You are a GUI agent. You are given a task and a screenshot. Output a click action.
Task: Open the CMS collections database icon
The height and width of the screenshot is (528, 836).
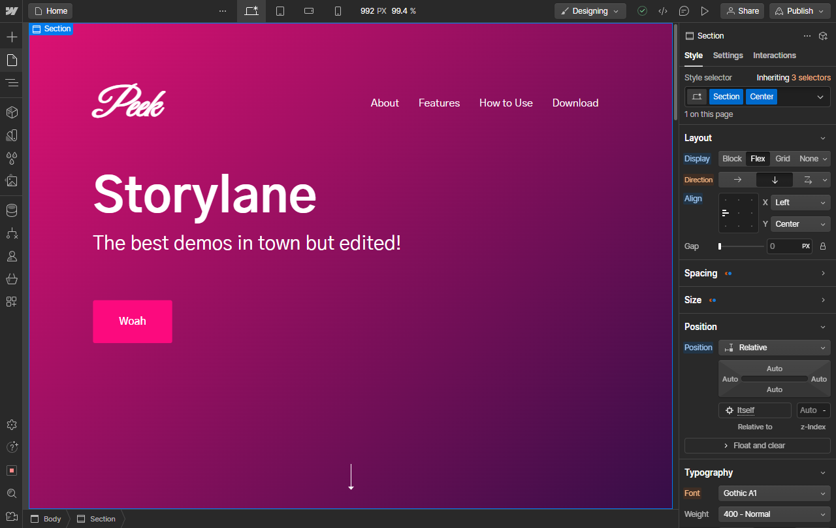11,210
